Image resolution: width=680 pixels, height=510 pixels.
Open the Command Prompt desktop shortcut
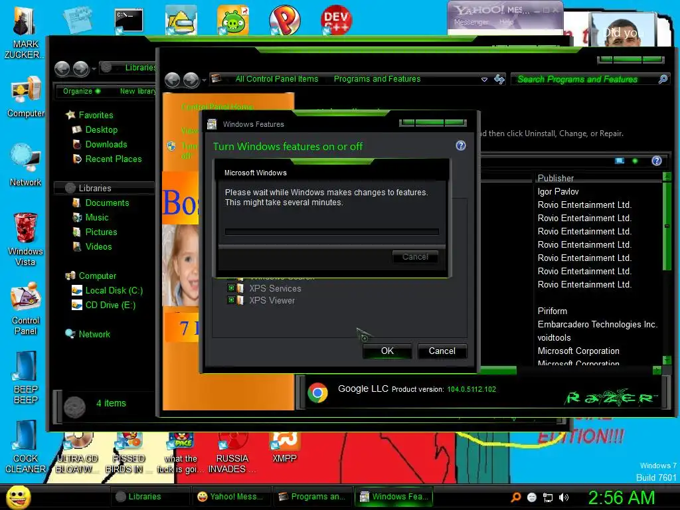pos(128,21)
